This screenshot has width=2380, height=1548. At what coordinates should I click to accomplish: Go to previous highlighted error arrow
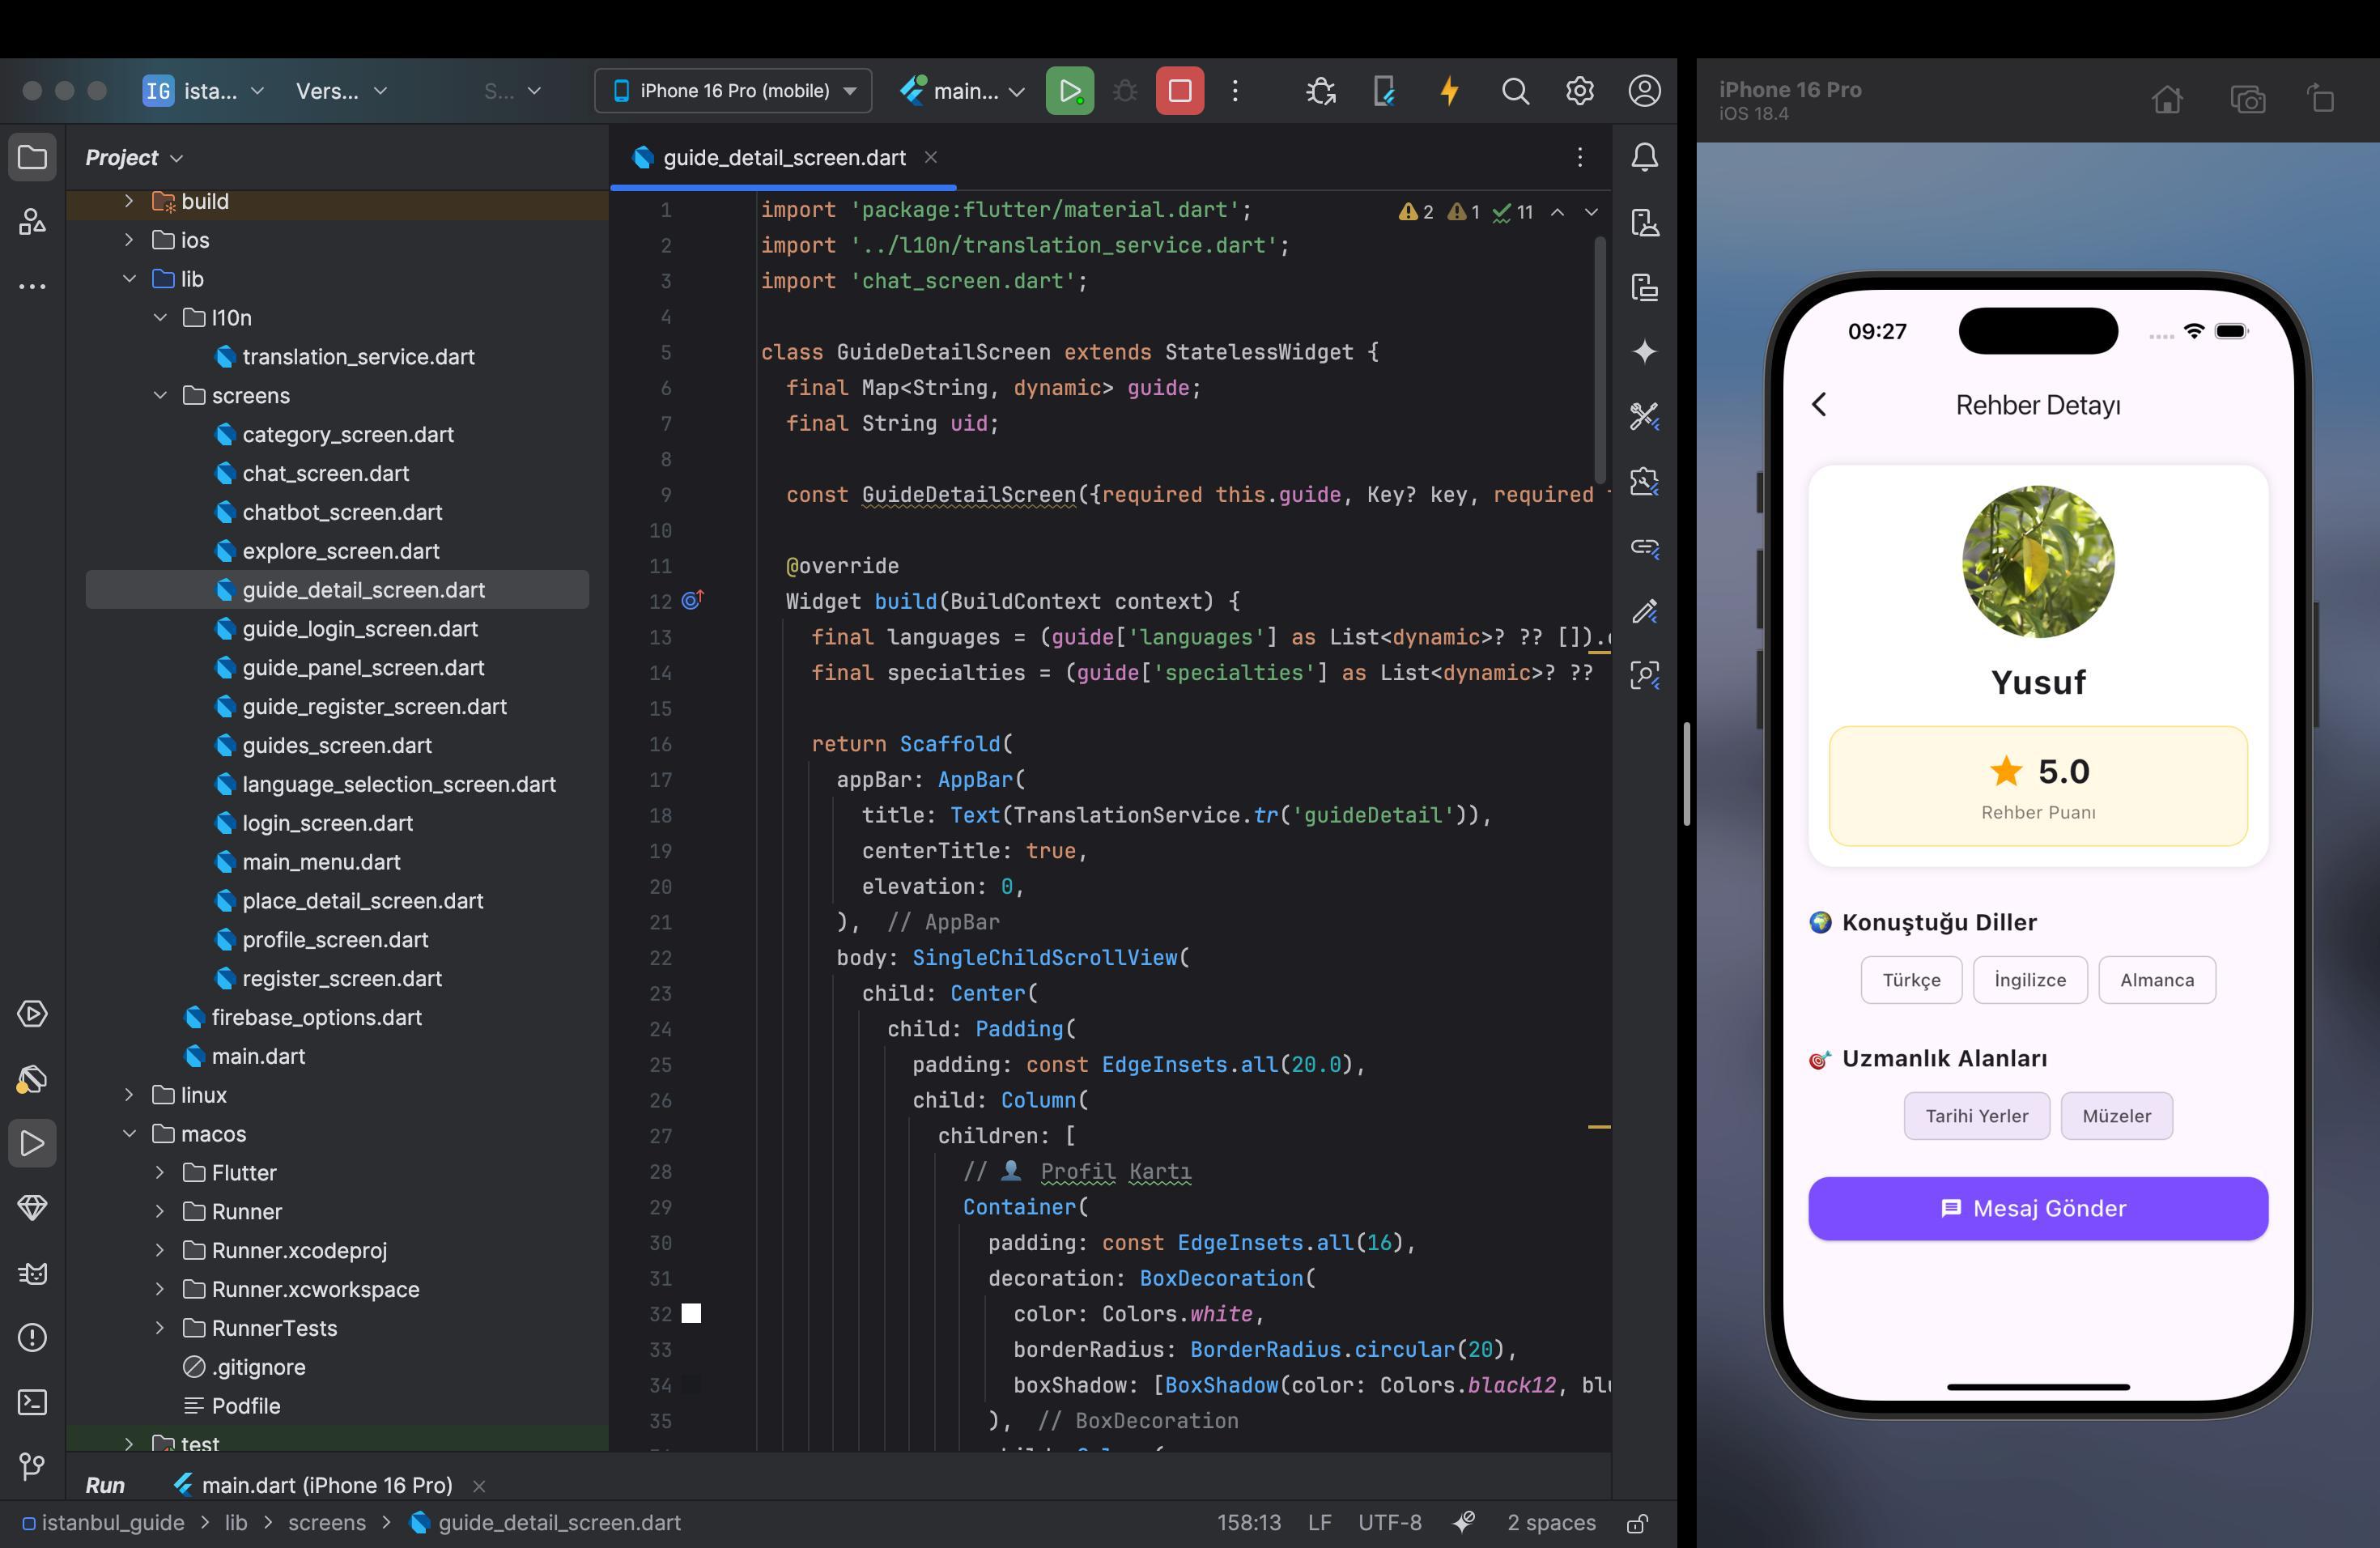point(1557,212)
